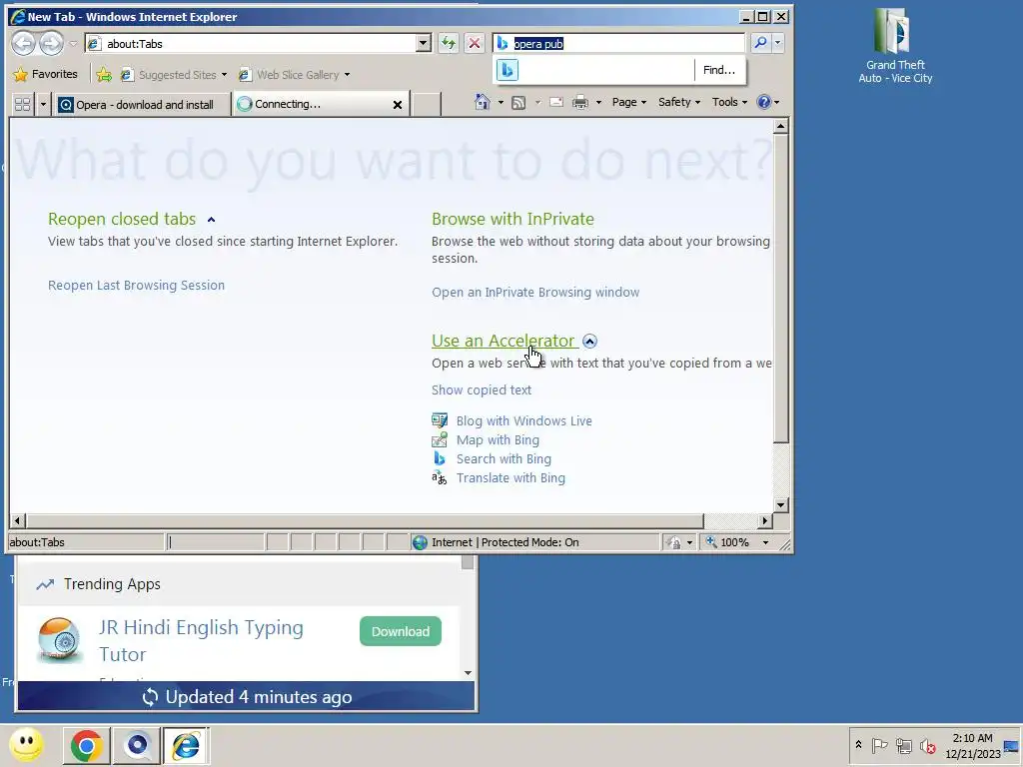Click JR Hindi English Typing Tutor app icon
Viewport: 1023px width, 767px height.
(x=59, y=638)
